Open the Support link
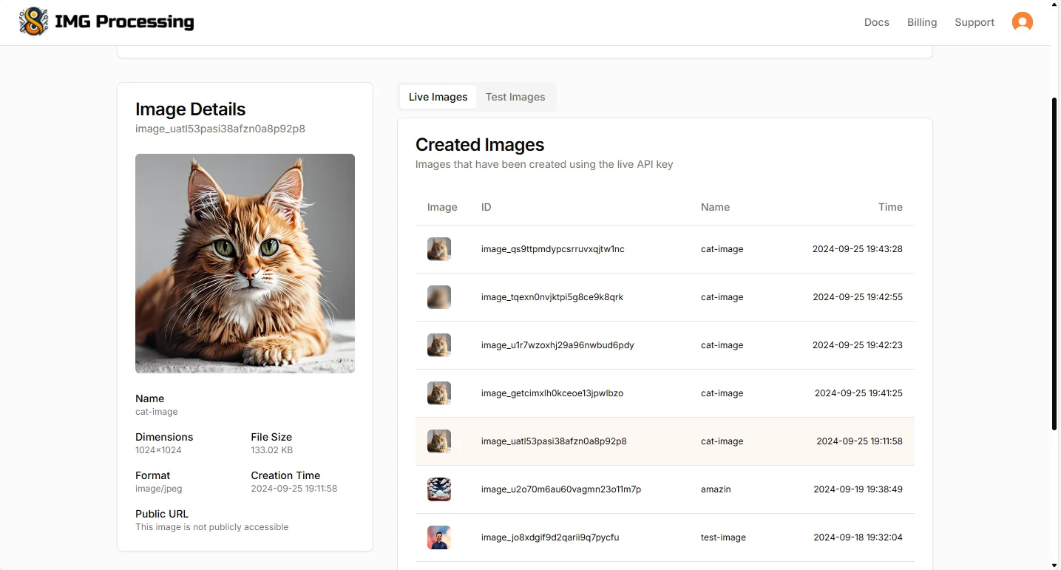 click(x=974, y=22)
